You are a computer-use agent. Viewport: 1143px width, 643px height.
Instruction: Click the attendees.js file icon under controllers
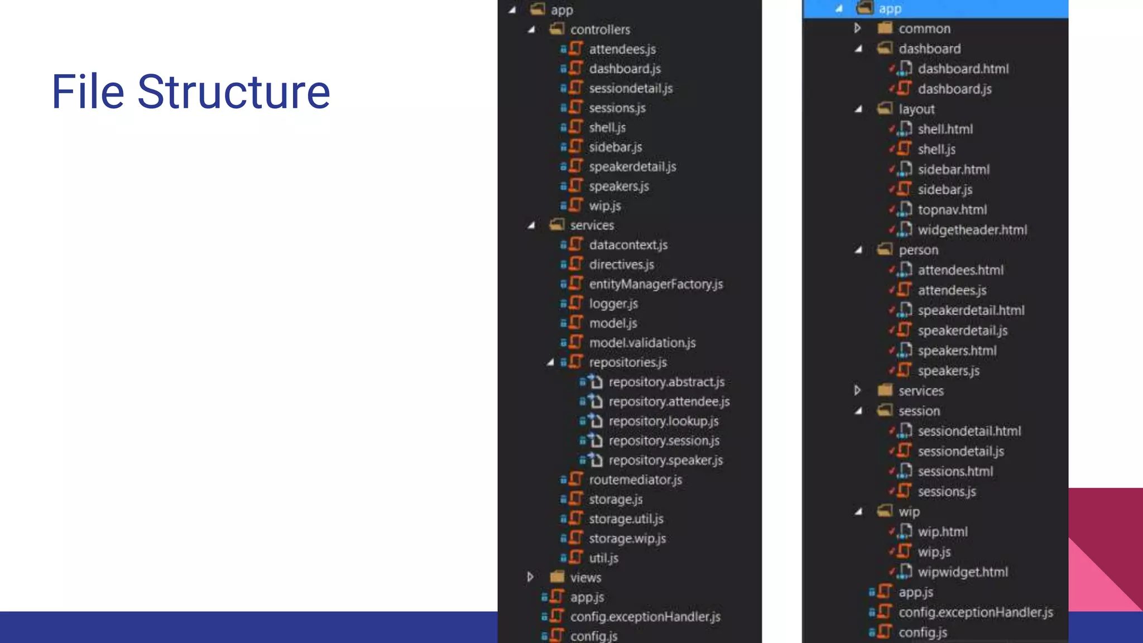(576, 49)
